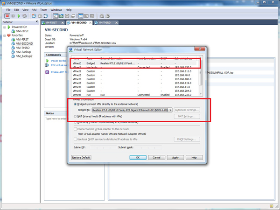The width and height of the screenshot is (280, 210).
Task: Select the NAT radio button
Action: (75, 116)
